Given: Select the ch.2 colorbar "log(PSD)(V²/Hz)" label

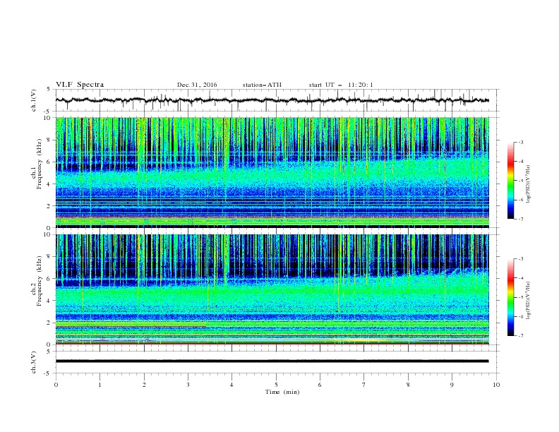Looking at the screenshot, I should tap(528, 301).
